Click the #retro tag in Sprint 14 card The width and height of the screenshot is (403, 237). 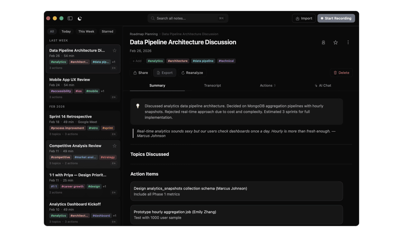coord(93,128)
